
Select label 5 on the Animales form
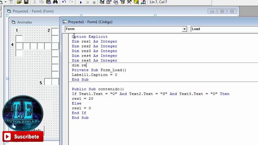tap(41, 83)
